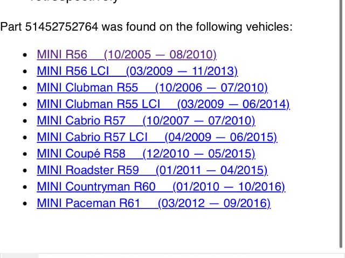This screenshot has width=345, height=258.
Task: Open the MINI R56 link
Action: 62,55
